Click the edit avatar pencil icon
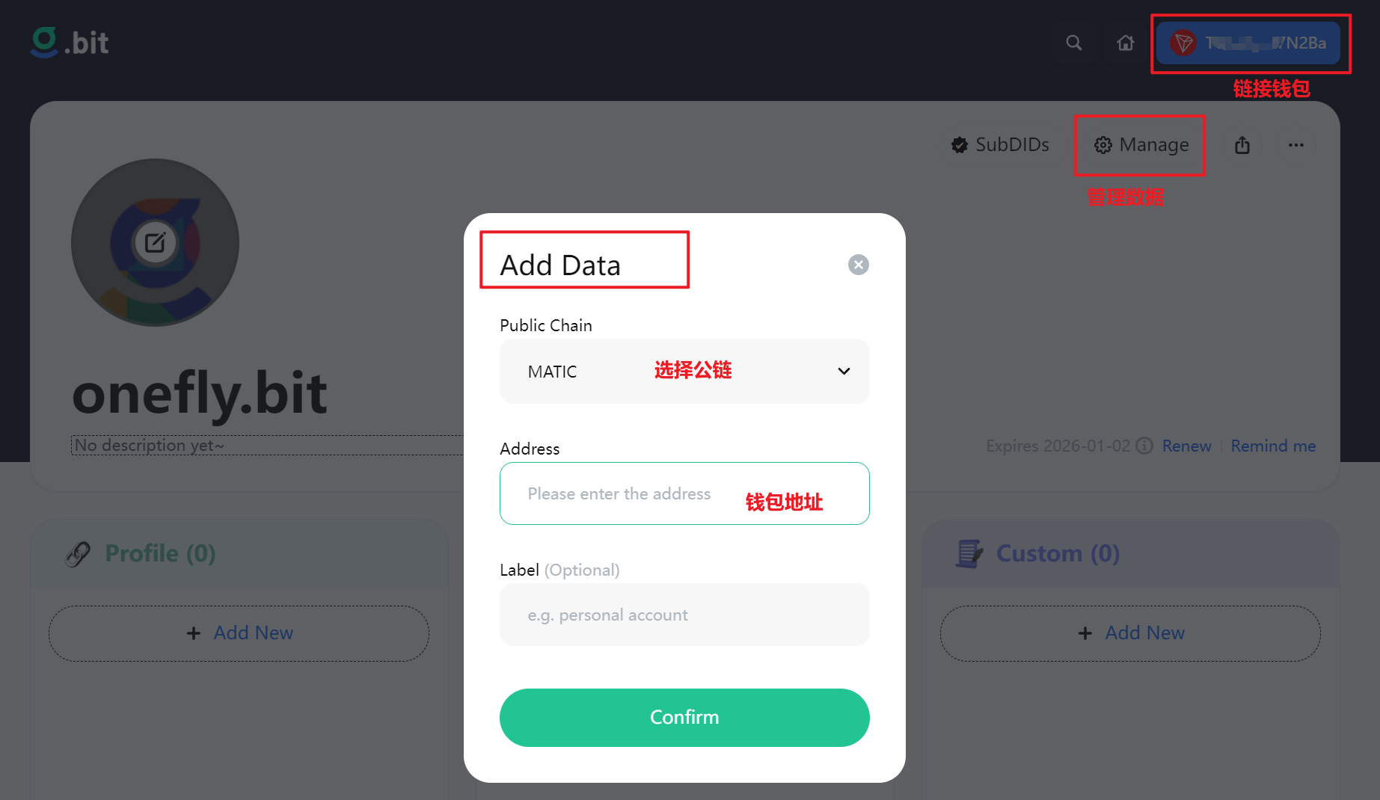 click(x=155, y=242)
